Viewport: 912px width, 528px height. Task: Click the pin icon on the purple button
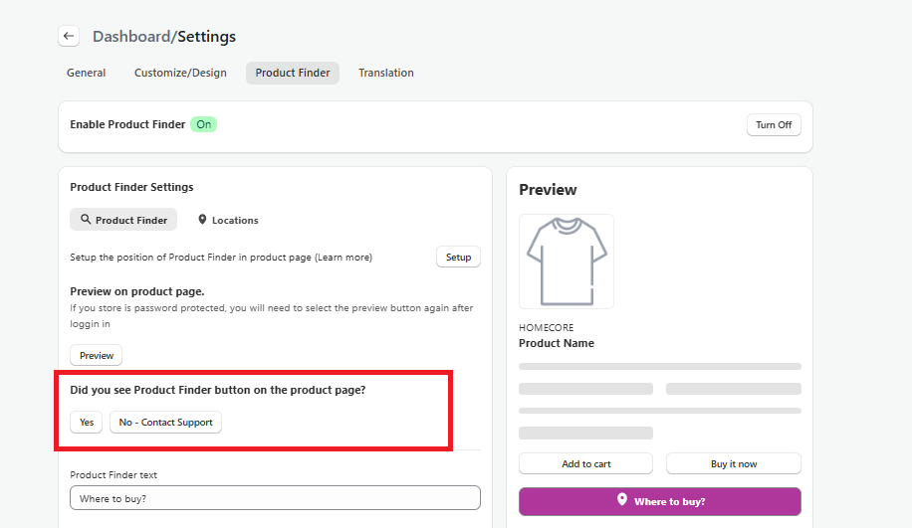(622, 500)
